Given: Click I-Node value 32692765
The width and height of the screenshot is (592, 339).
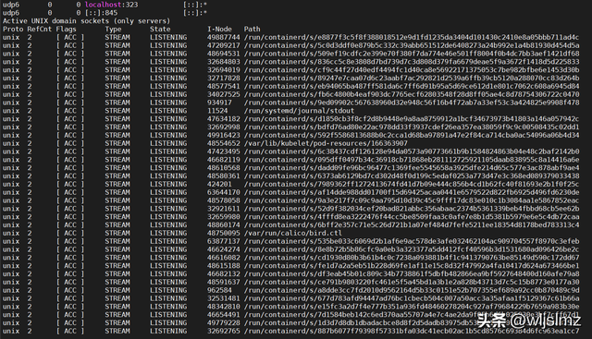Looking at the screenshot, I should click(x=224, y=331).
